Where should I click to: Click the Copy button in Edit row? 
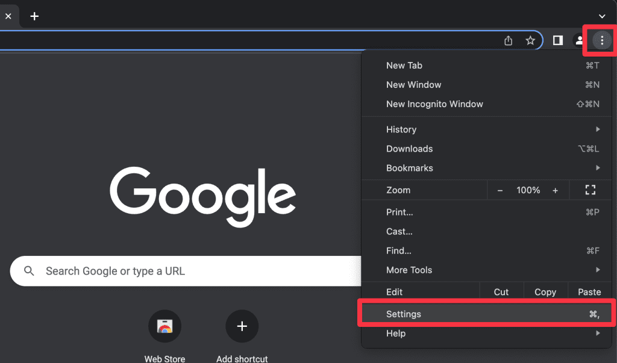coord(545,292)
